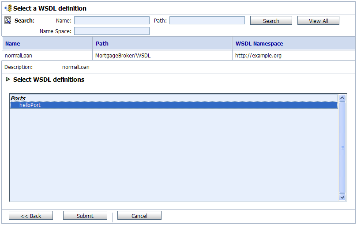Image resolution: width=357 pixels, height=225 pixels.
Task: Click http://example.org namespace cell
Action: pyautogui.click(x=294, y=55)
